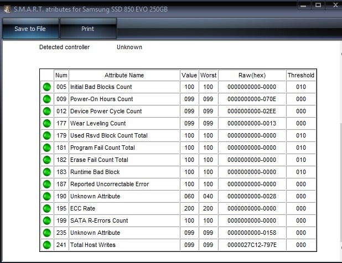Click green status icon for Power-On Hours Count
The width and height of the screenshot is (342, 263).
pyautogui.click(x=47, y=99)
